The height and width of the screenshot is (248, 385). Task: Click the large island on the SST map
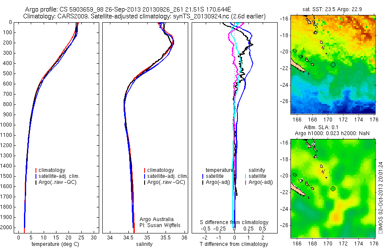tap(298, 65)
